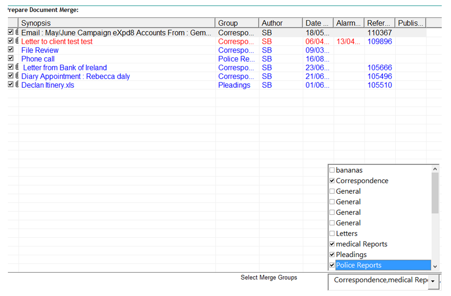This screenshot has height=296, width=451.
Task: Uncheck the Phone call row checkbox
Action: coord(11,59)
